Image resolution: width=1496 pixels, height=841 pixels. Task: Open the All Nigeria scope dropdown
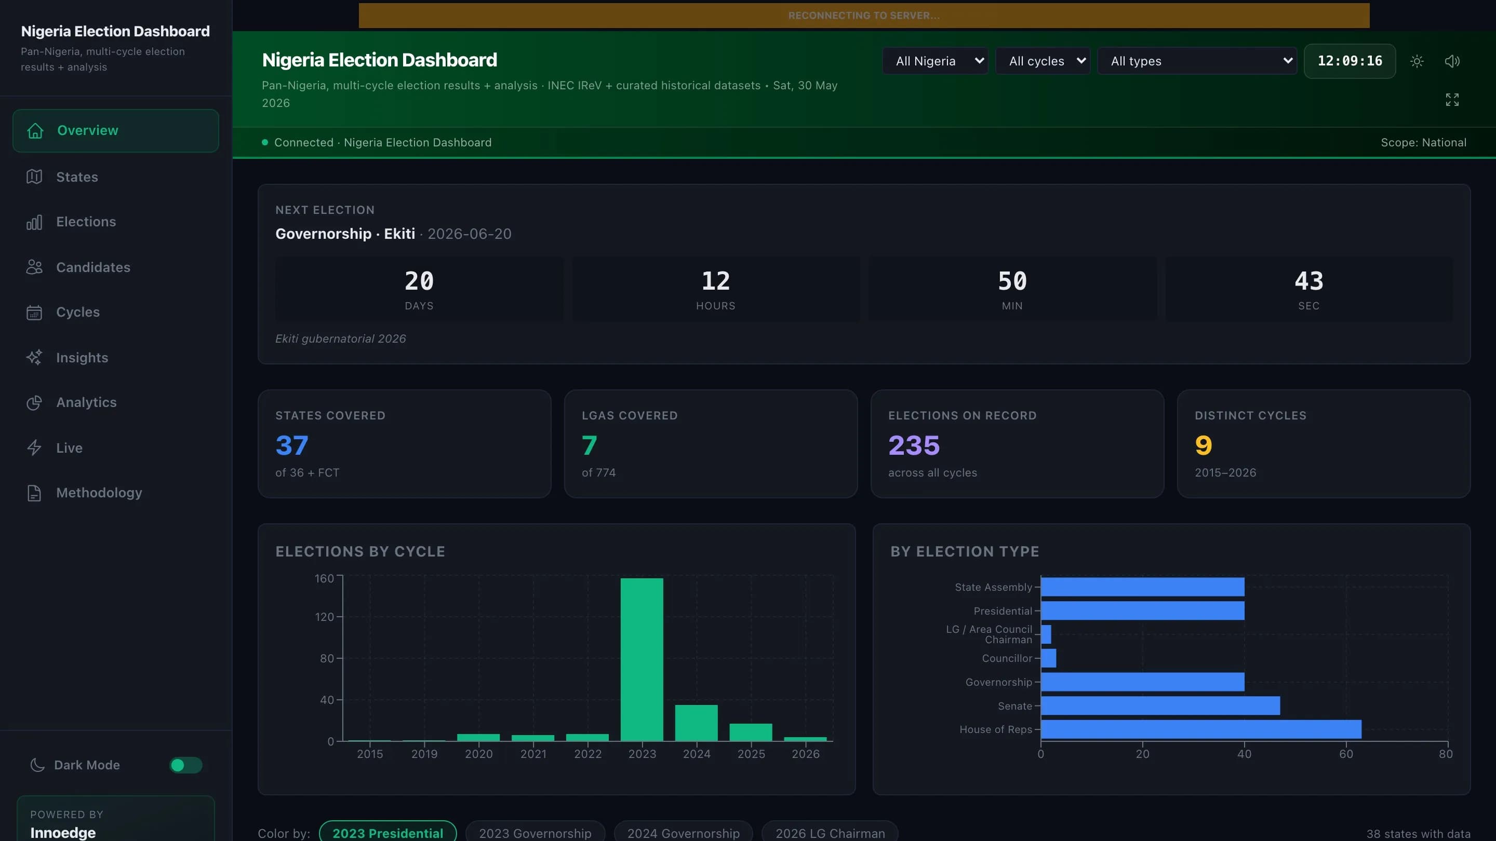pyautogui.click(x=935, y=61)
